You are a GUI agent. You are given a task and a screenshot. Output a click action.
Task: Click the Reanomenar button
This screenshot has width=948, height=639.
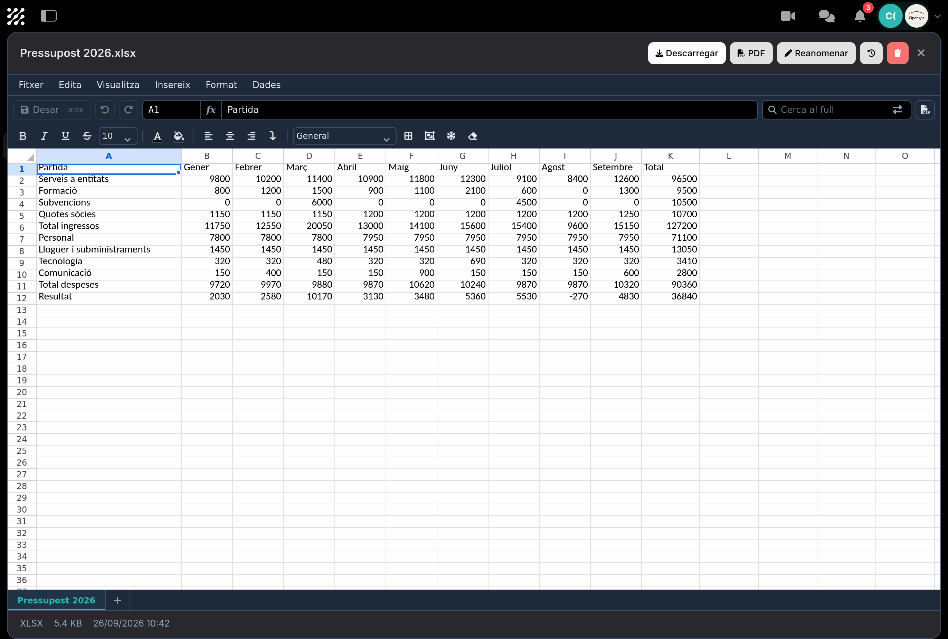816,53
